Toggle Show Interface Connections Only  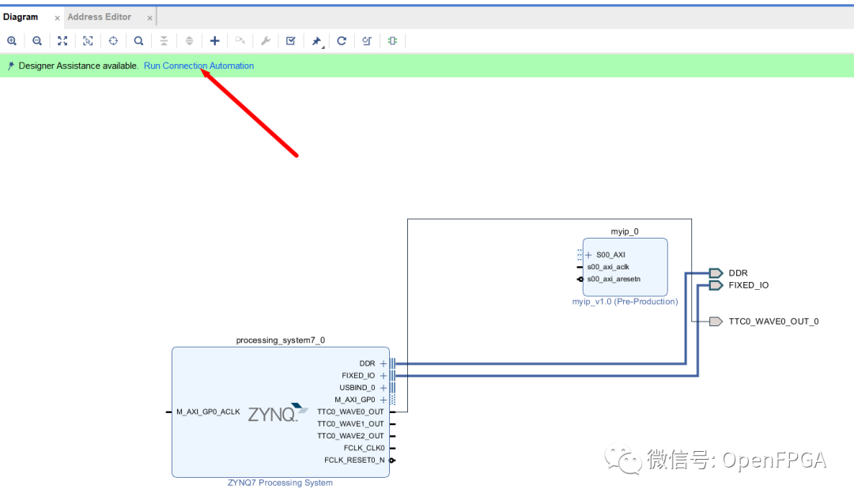pos(391,40)
